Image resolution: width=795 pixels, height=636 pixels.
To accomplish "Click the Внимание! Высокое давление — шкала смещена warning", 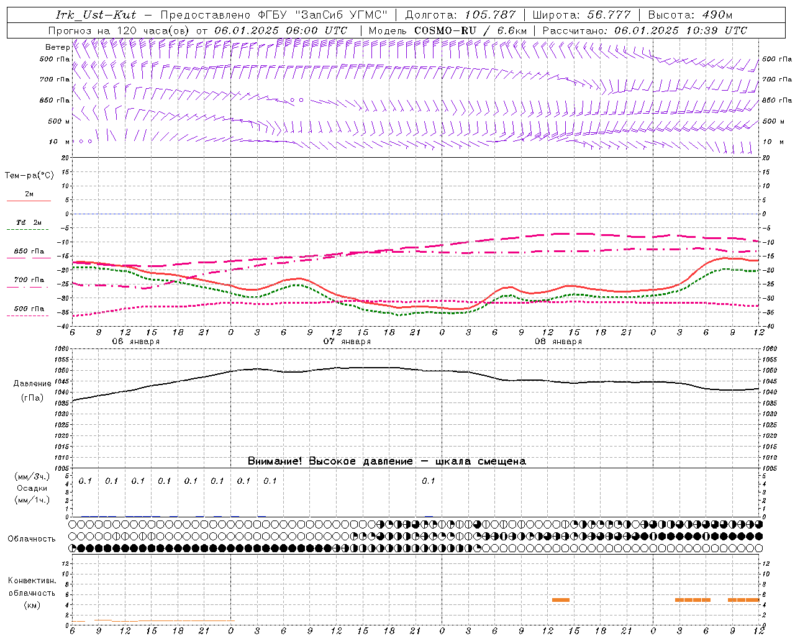I will tap(387, 461).
